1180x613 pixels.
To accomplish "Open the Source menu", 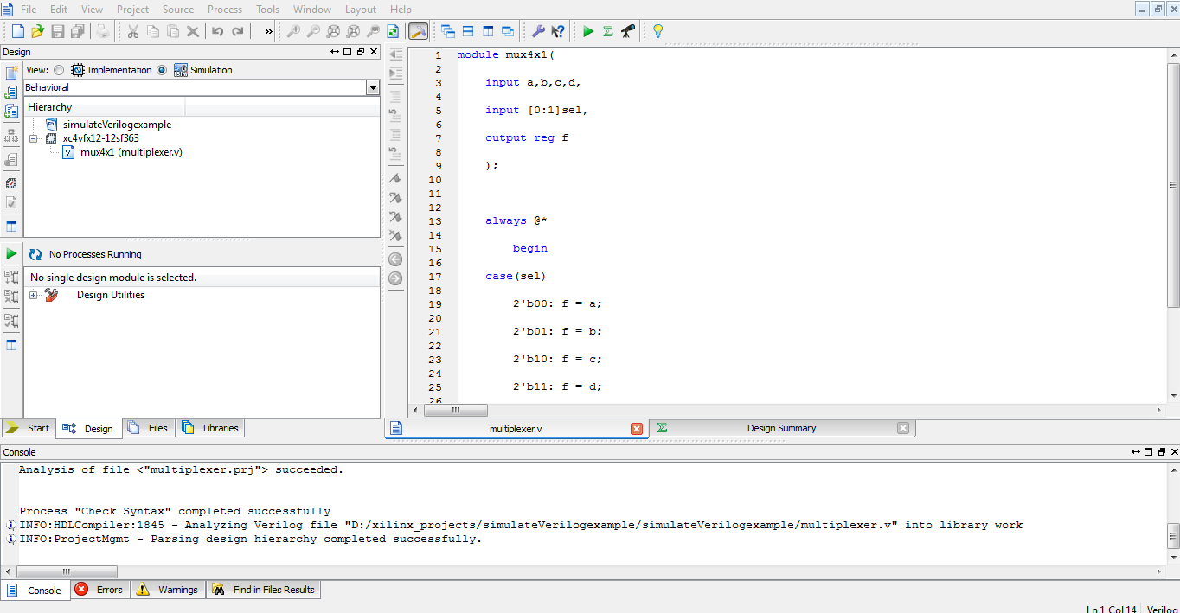I will [178, 10].
